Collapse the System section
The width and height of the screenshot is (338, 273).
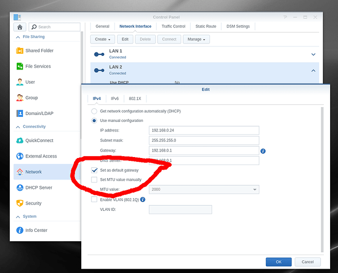[x=18, y=217]
